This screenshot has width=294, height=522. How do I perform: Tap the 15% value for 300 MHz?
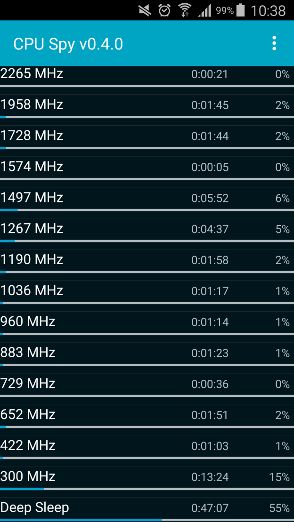pyautogui.click(x=279, y=477)
